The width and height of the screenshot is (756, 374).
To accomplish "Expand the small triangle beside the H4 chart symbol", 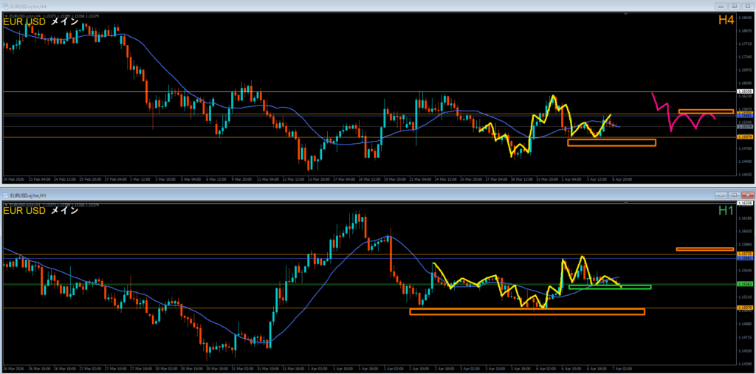I will [4, 15].
